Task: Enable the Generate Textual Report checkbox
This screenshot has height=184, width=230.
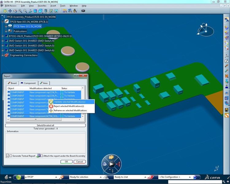Action: (x=11, y=156)
